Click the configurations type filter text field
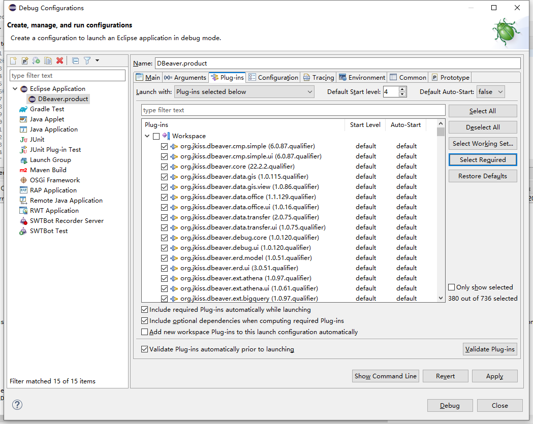The height and width of the screenshot is (424, 533). pyautogui.click(x=68, y=76)
